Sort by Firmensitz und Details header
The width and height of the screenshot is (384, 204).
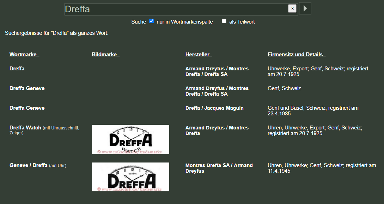(x=297, y=55)
